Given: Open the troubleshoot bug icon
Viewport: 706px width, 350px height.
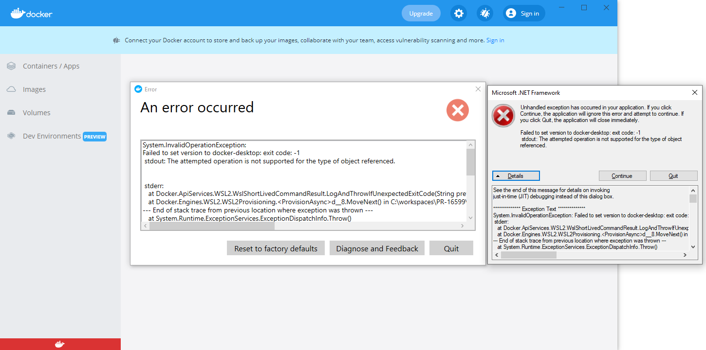Looking at the screenshot, I should [484, 14].
